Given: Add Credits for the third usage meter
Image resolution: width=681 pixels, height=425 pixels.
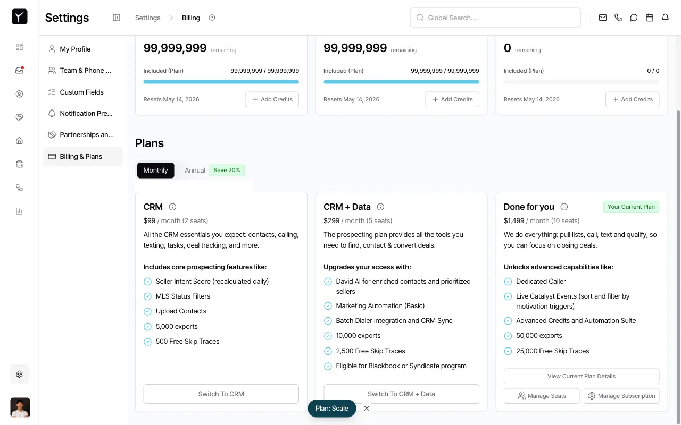Looking at the screenshot, I should pos(632,99).
